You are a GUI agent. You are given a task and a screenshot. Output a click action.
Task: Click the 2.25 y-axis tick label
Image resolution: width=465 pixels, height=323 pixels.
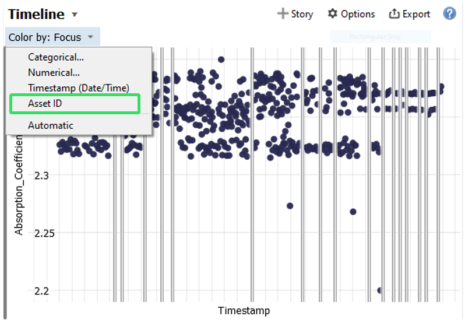[40, 233]
